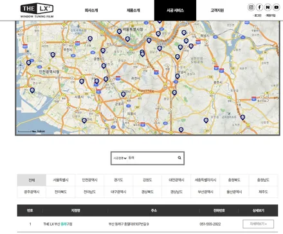The height and width of the screenshot is (234, 283).
Task: Open the 회사소개 menu
Action: [91, 10]
